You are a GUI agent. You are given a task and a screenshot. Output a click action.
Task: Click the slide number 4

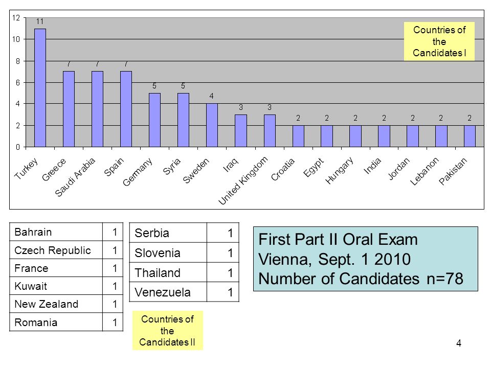pyautogui.click(x=458, y=343)
